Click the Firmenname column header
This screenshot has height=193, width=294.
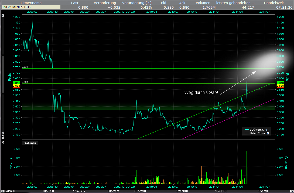click(x=31, y=3)
